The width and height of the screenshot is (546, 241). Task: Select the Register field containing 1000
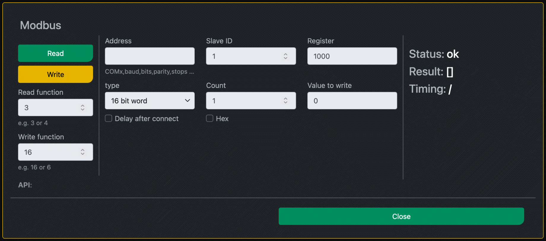(352, 56)
